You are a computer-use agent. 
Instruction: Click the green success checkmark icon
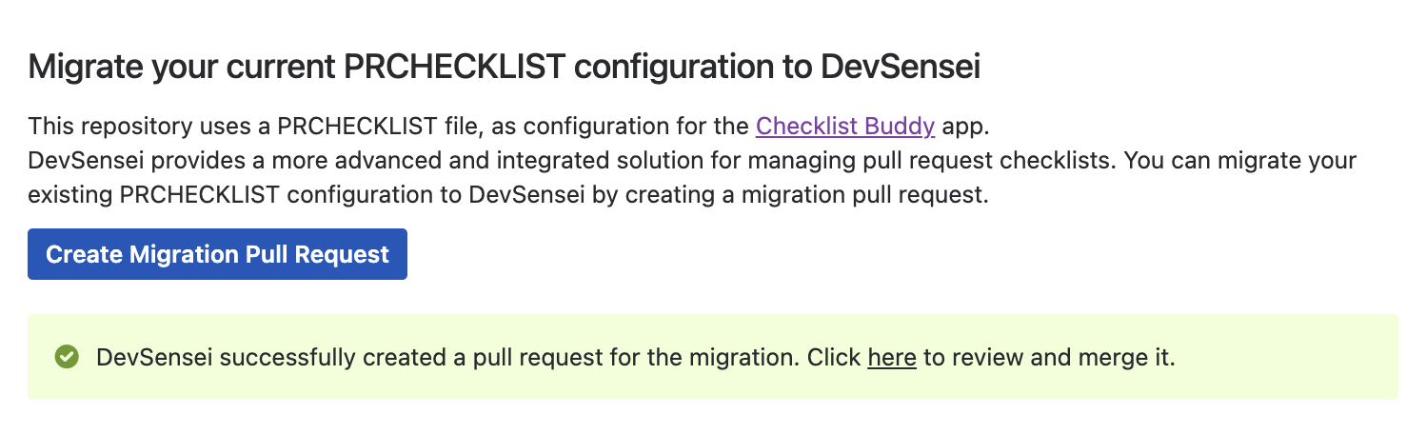[x=67, y=357]
